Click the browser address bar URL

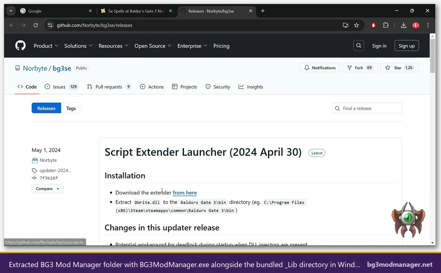(x=94, y=25)
